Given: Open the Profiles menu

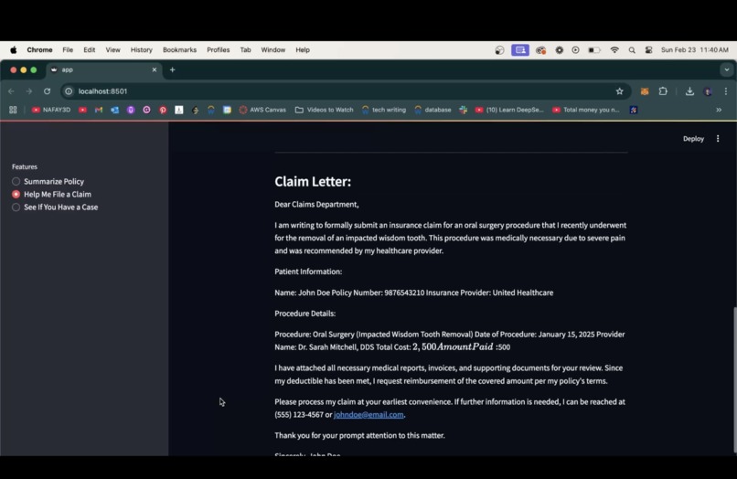Looking at the screenshot, I should pos(219,50).
